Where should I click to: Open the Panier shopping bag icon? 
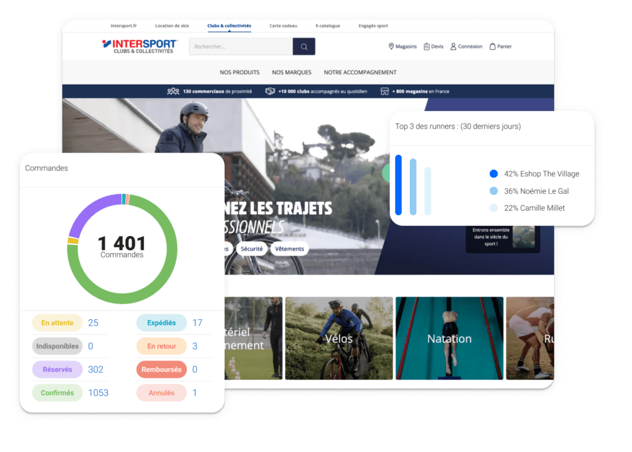click(493, 46)
